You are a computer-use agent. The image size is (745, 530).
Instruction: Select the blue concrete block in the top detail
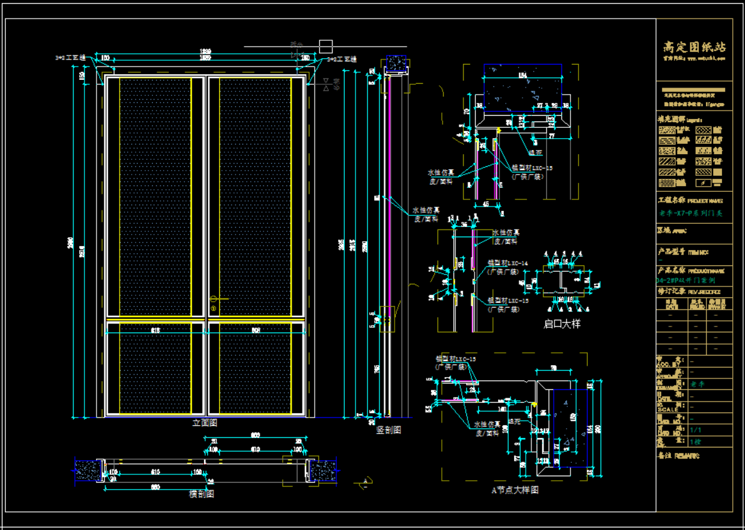522,84
